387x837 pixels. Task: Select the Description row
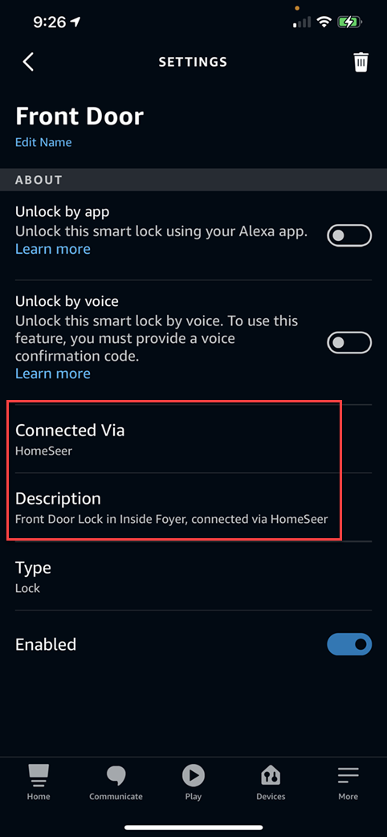tap(193, 507)
